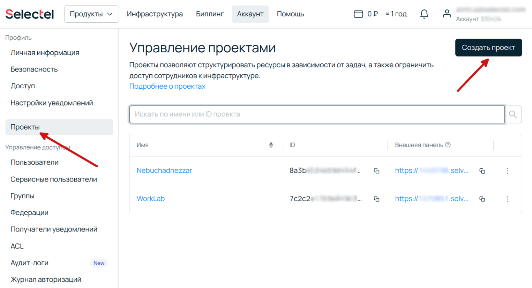
Task: Copy the Nebuchadnezzar project ID
Action: coord(376,171)
